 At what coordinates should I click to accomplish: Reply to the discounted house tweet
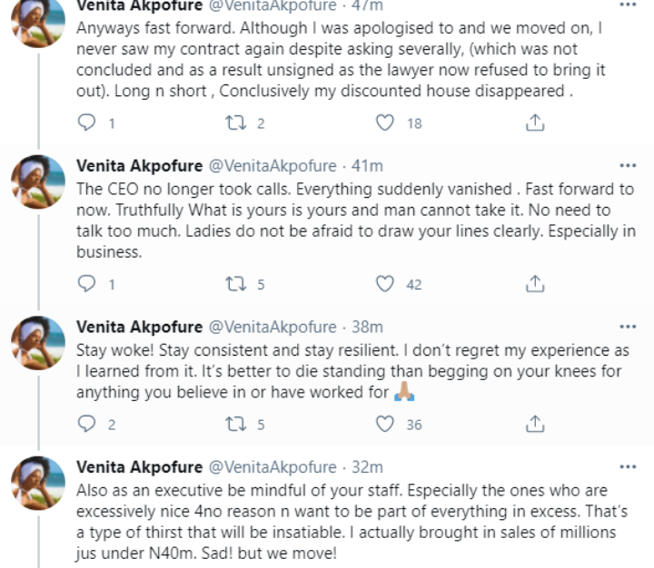88,122
